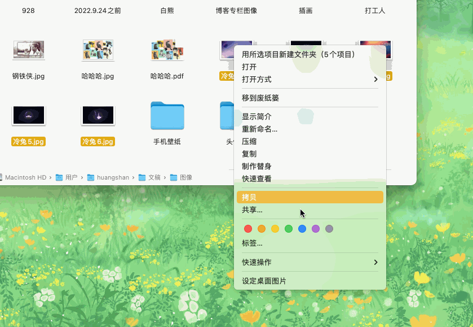Screen dimensions: 473x327
Task: Open the 手机壁纸 folder icon
Action: (167, 116)
